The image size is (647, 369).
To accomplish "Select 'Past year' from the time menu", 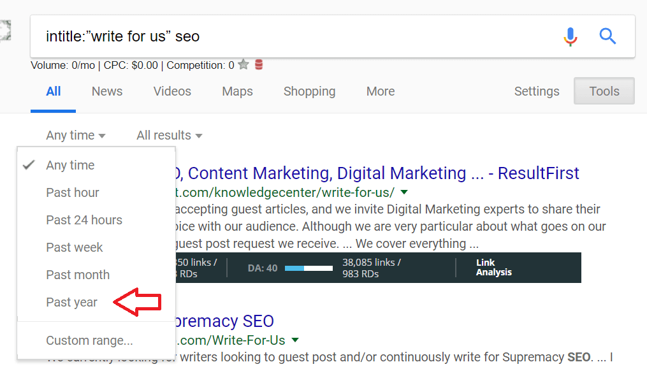I will coord(71,301).
